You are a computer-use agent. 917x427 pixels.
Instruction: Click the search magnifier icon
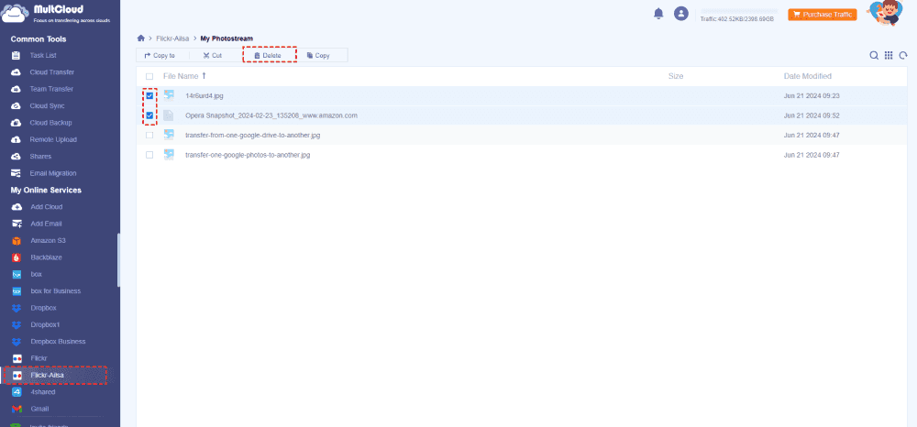click(874, 56)
